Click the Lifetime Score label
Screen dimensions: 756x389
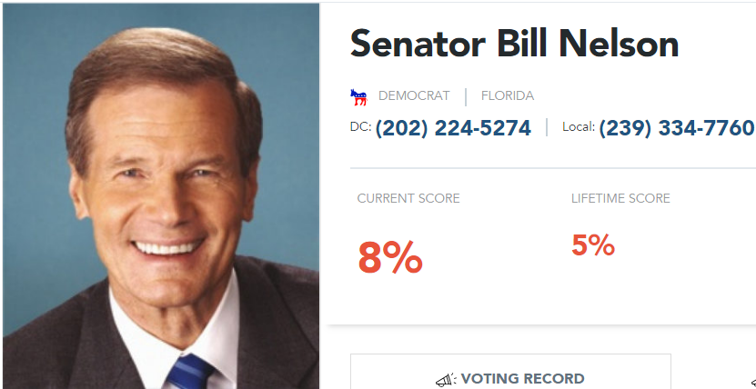pos(620,198)
